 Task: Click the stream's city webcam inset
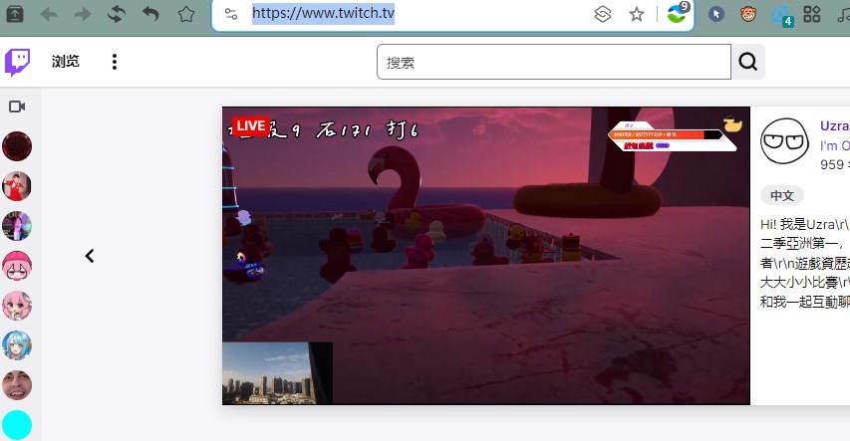click(x=278, y=373)
